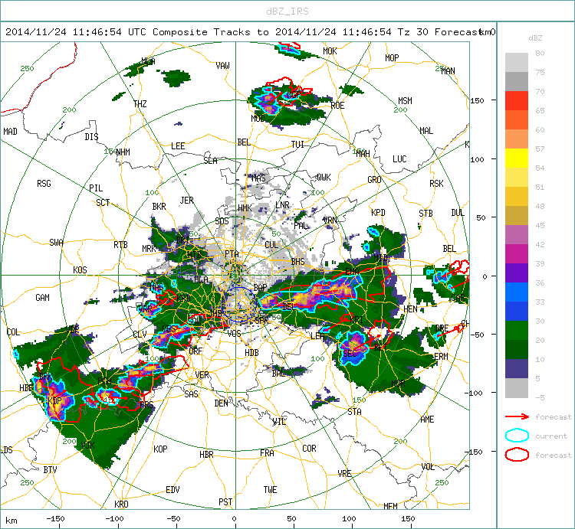Click the VOL station label
Screen dimensions: 575x529
point(428,467)
